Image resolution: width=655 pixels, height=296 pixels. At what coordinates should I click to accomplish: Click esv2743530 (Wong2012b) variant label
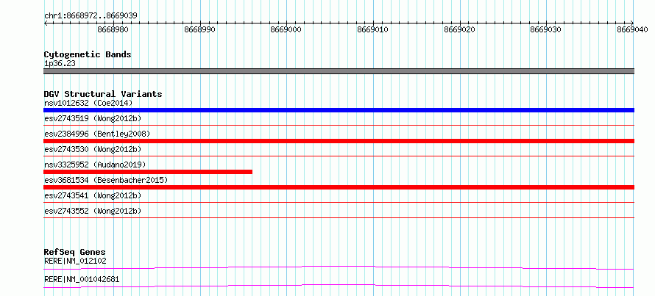93,149
